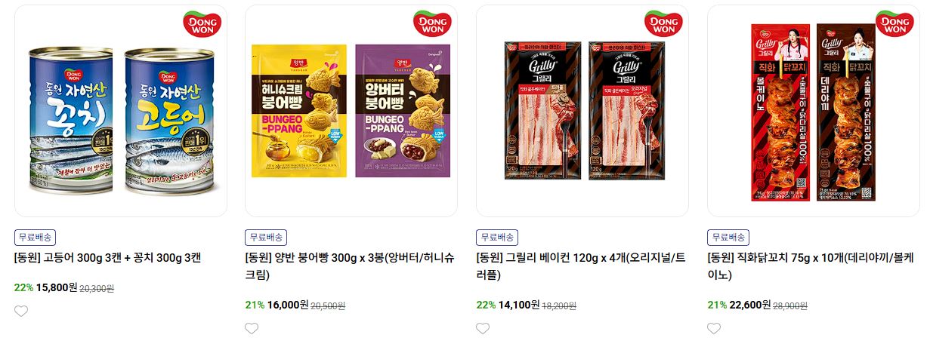Toggle wishlist heart for Yangban bungeoppang
This screenshot has height=353, width=930.
[252, 328]
